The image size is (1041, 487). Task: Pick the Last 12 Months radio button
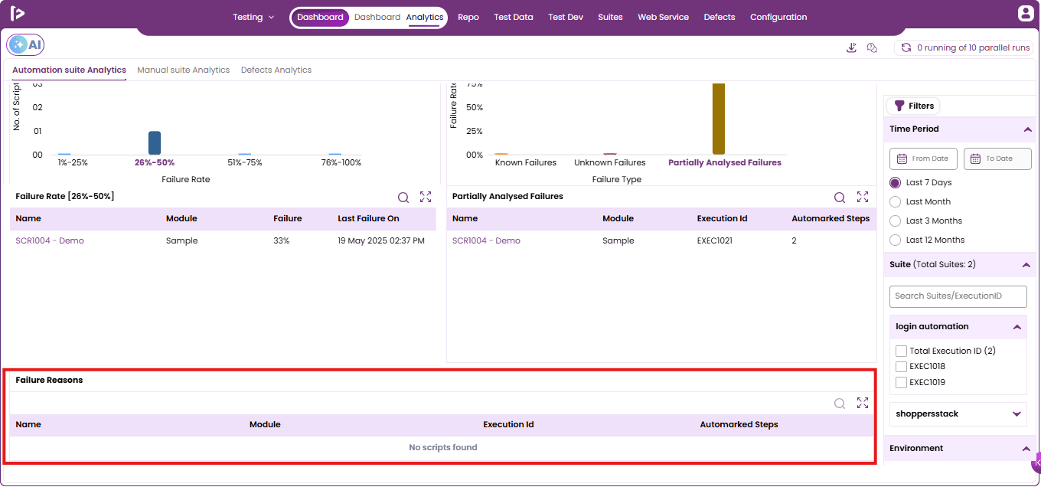pos(895,240)
